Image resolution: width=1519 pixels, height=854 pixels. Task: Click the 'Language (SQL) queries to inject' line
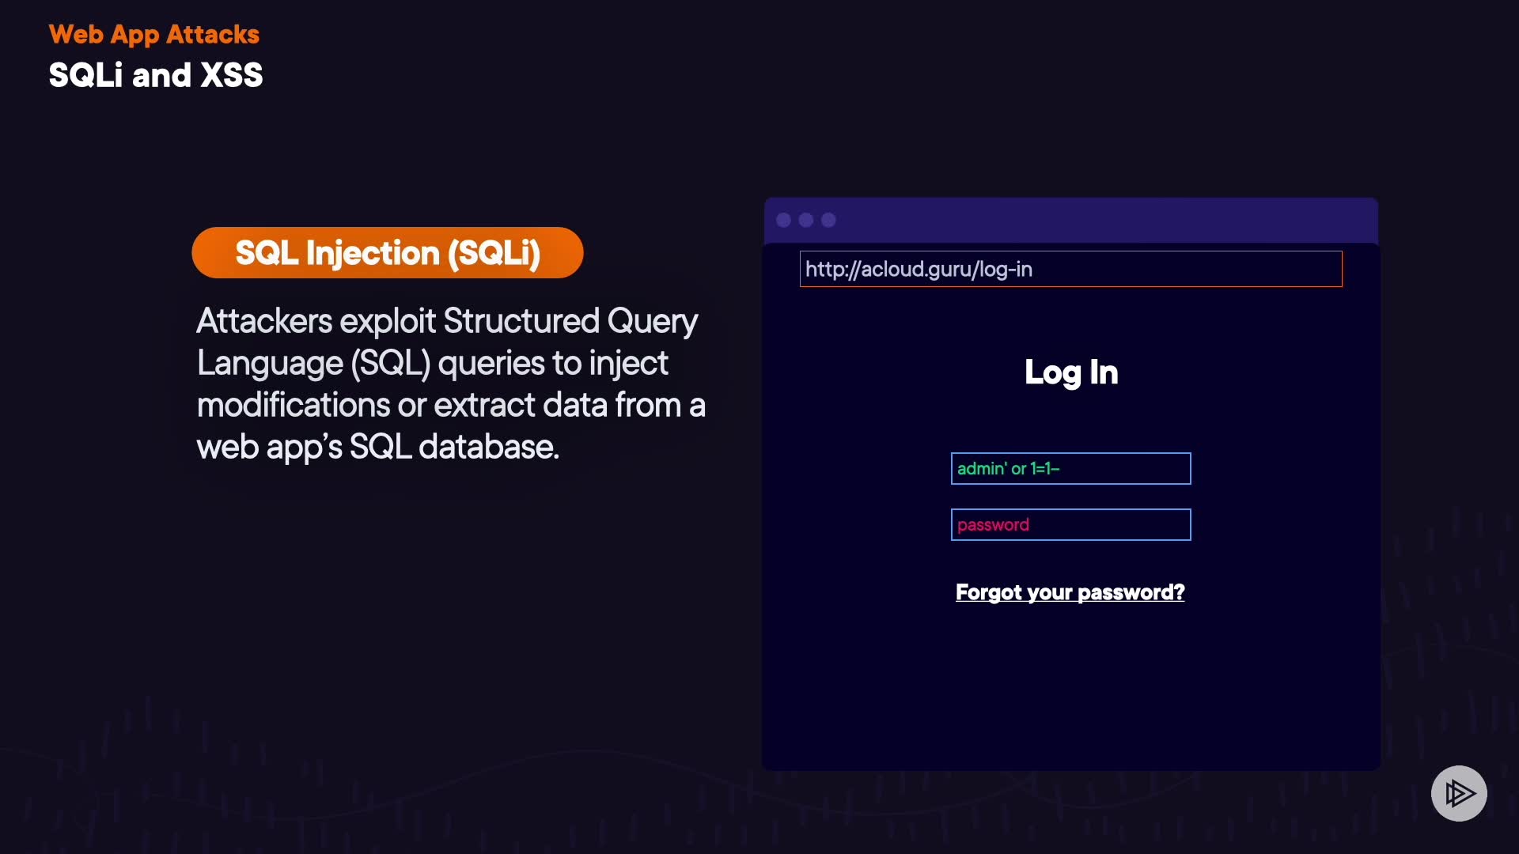(x=432, y=363)
